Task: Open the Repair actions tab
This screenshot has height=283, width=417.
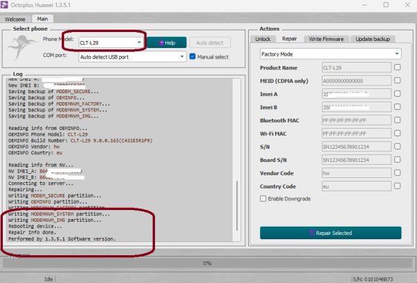Action: [289, 39]
